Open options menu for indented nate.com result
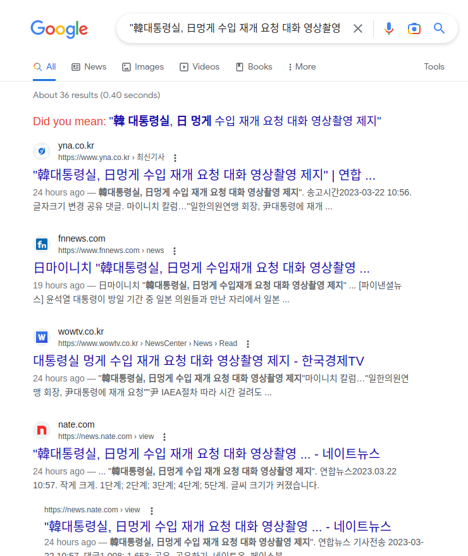The image size is (468, 556). click(152, 511)
